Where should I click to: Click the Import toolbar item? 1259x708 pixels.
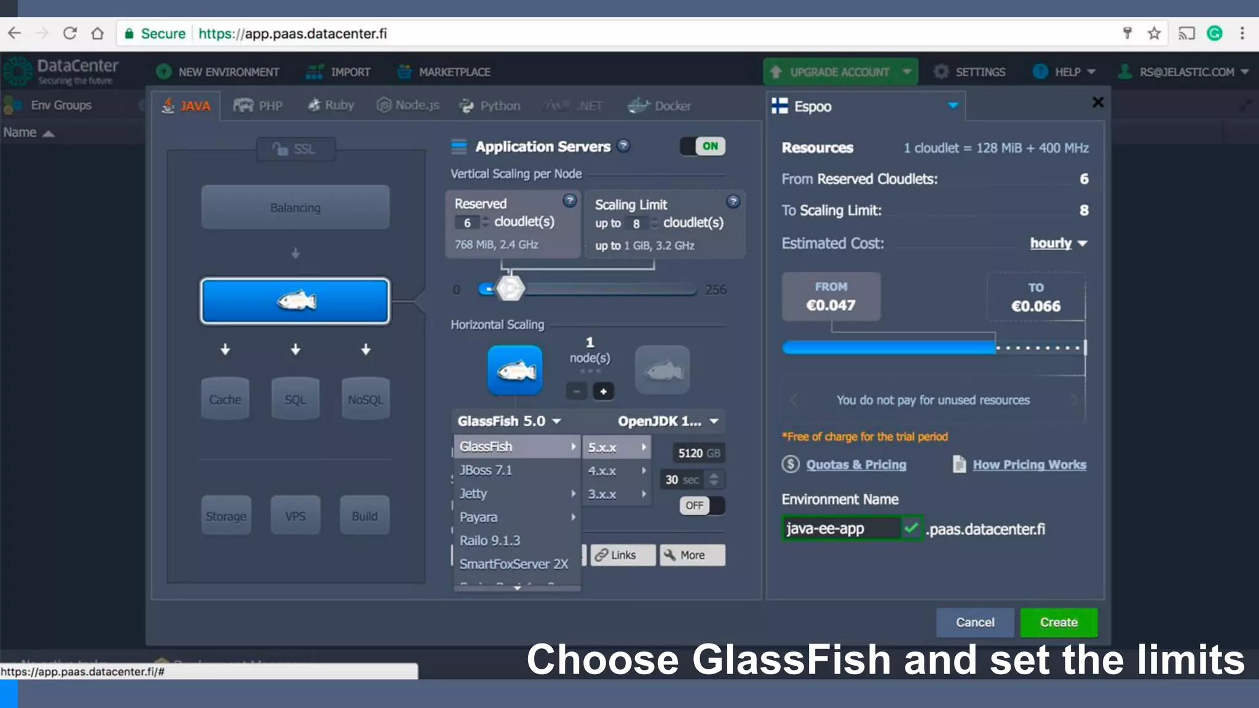pyautogui.click(x=338, y=72)
